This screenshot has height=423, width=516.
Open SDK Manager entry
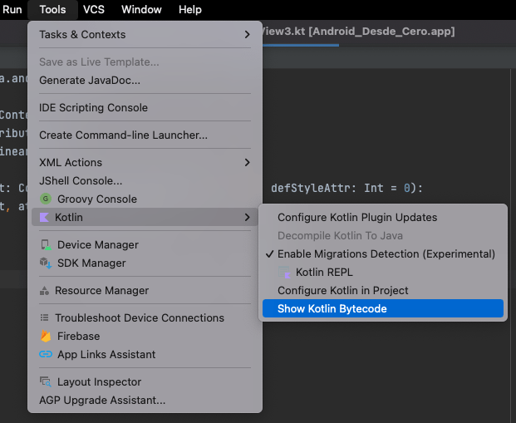(145, 263)
